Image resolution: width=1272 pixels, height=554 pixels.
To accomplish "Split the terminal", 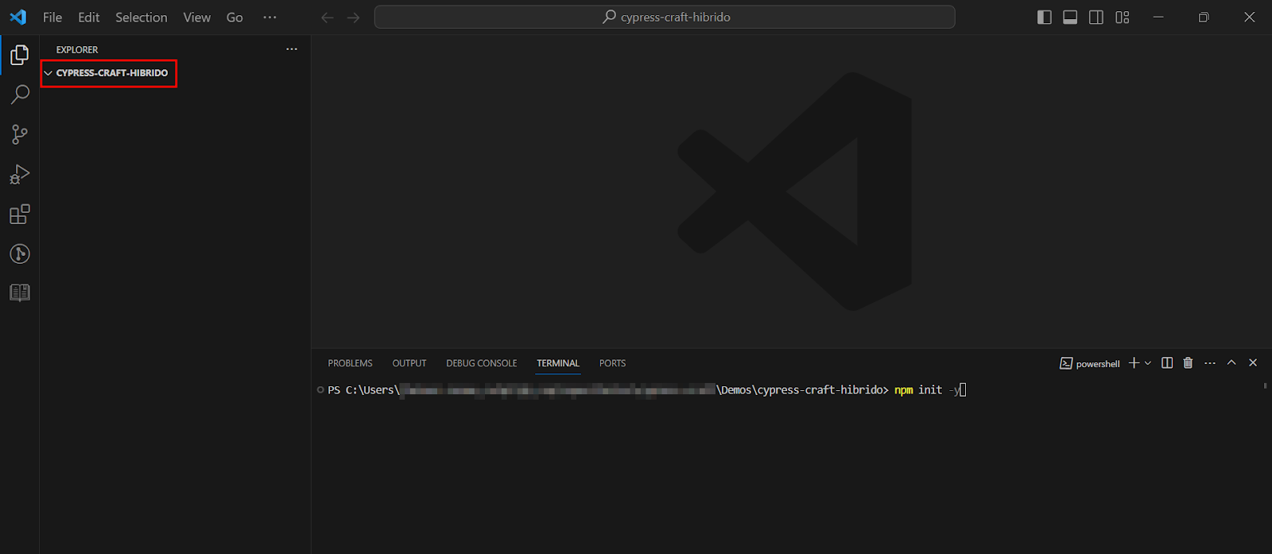I will [1167, 362].
